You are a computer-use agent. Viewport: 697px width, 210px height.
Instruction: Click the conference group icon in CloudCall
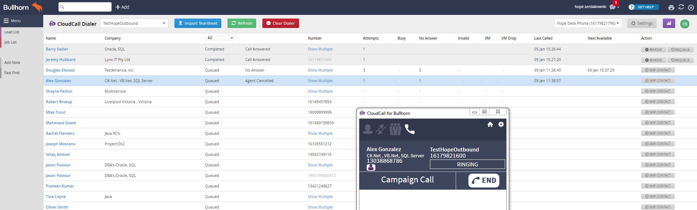point(395,129)
